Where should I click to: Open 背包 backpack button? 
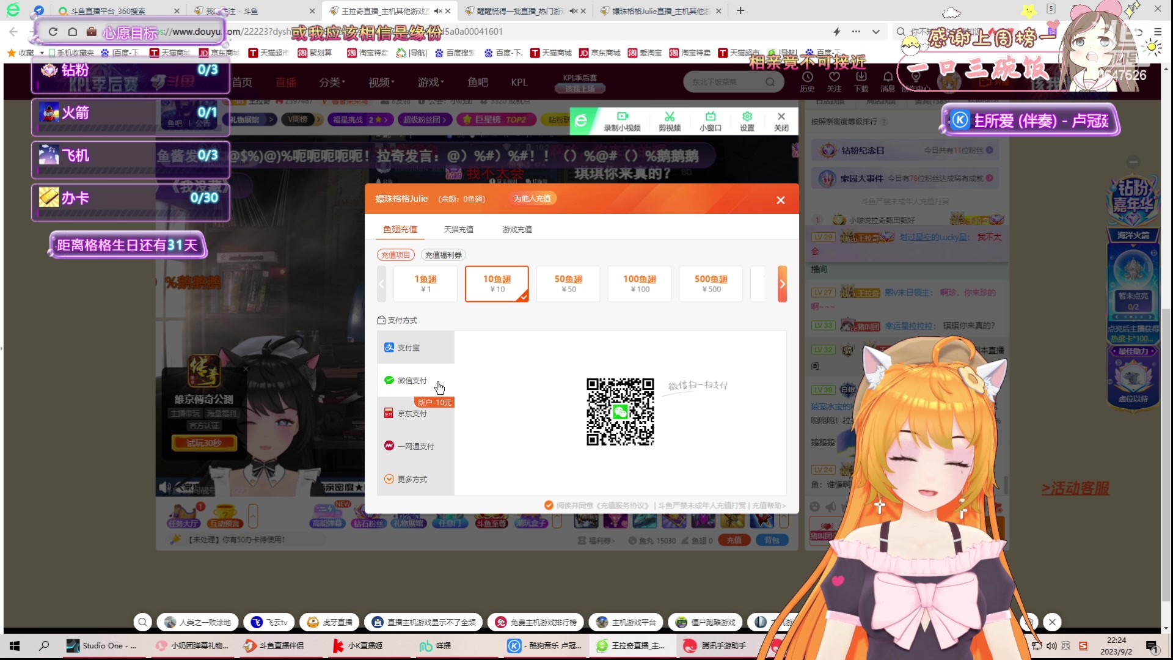click(x=772, y=540)
